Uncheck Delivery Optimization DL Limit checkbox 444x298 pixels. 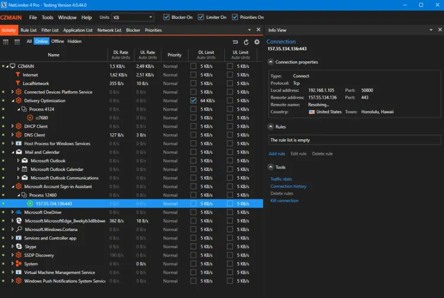[x=194, y=101]
